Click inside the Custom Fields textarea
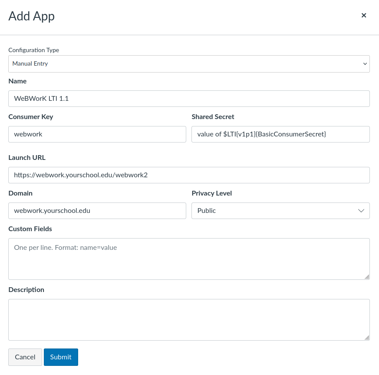 [189, 259]
